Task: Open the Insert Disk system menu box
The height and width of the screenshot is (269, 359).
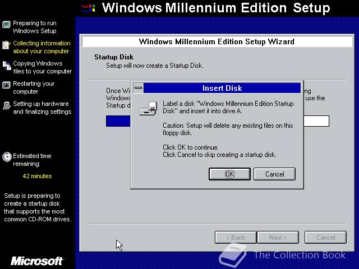Action: (x=139, y=88)
